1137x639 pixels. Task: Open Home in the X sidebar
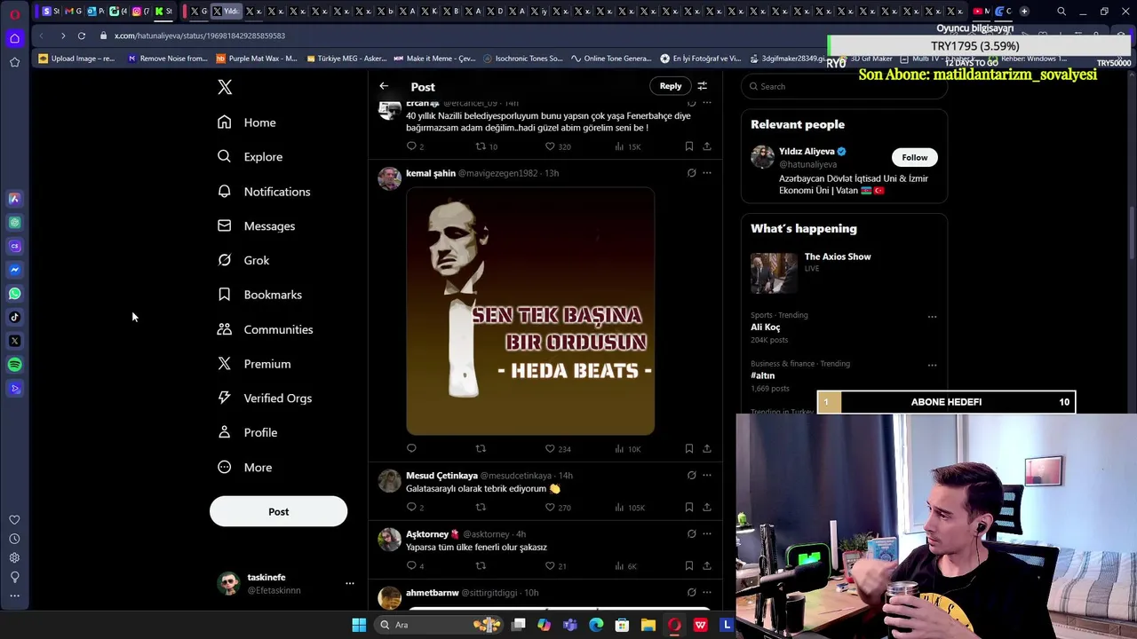pyautogui.click(x=247, y=122)
